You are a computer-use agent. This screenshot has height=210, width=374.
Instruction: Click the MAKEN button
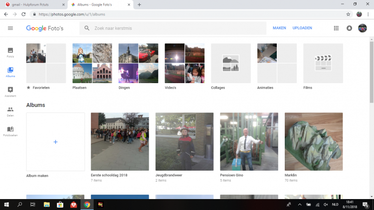pos(279,28)
